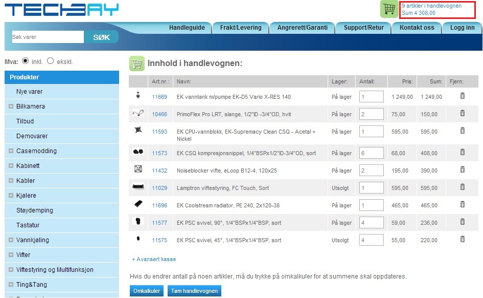Open thumbnail of EK CPU-vannblokk
The width and height of the screenshot is (483, 298).
(138, 130)
